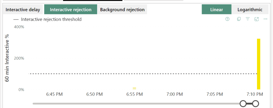Switch to the Background rejection tab

(x=122, y=10)
